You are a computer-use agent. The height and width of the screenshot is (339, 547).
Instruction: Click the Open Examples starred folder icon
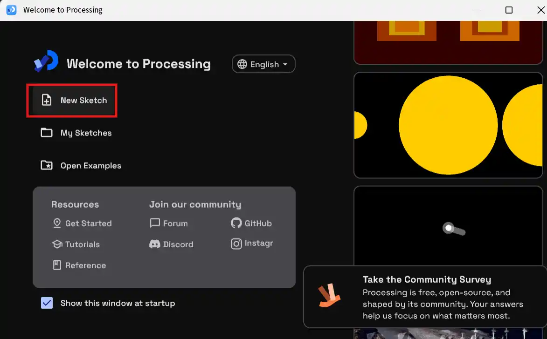pos(46,165)
